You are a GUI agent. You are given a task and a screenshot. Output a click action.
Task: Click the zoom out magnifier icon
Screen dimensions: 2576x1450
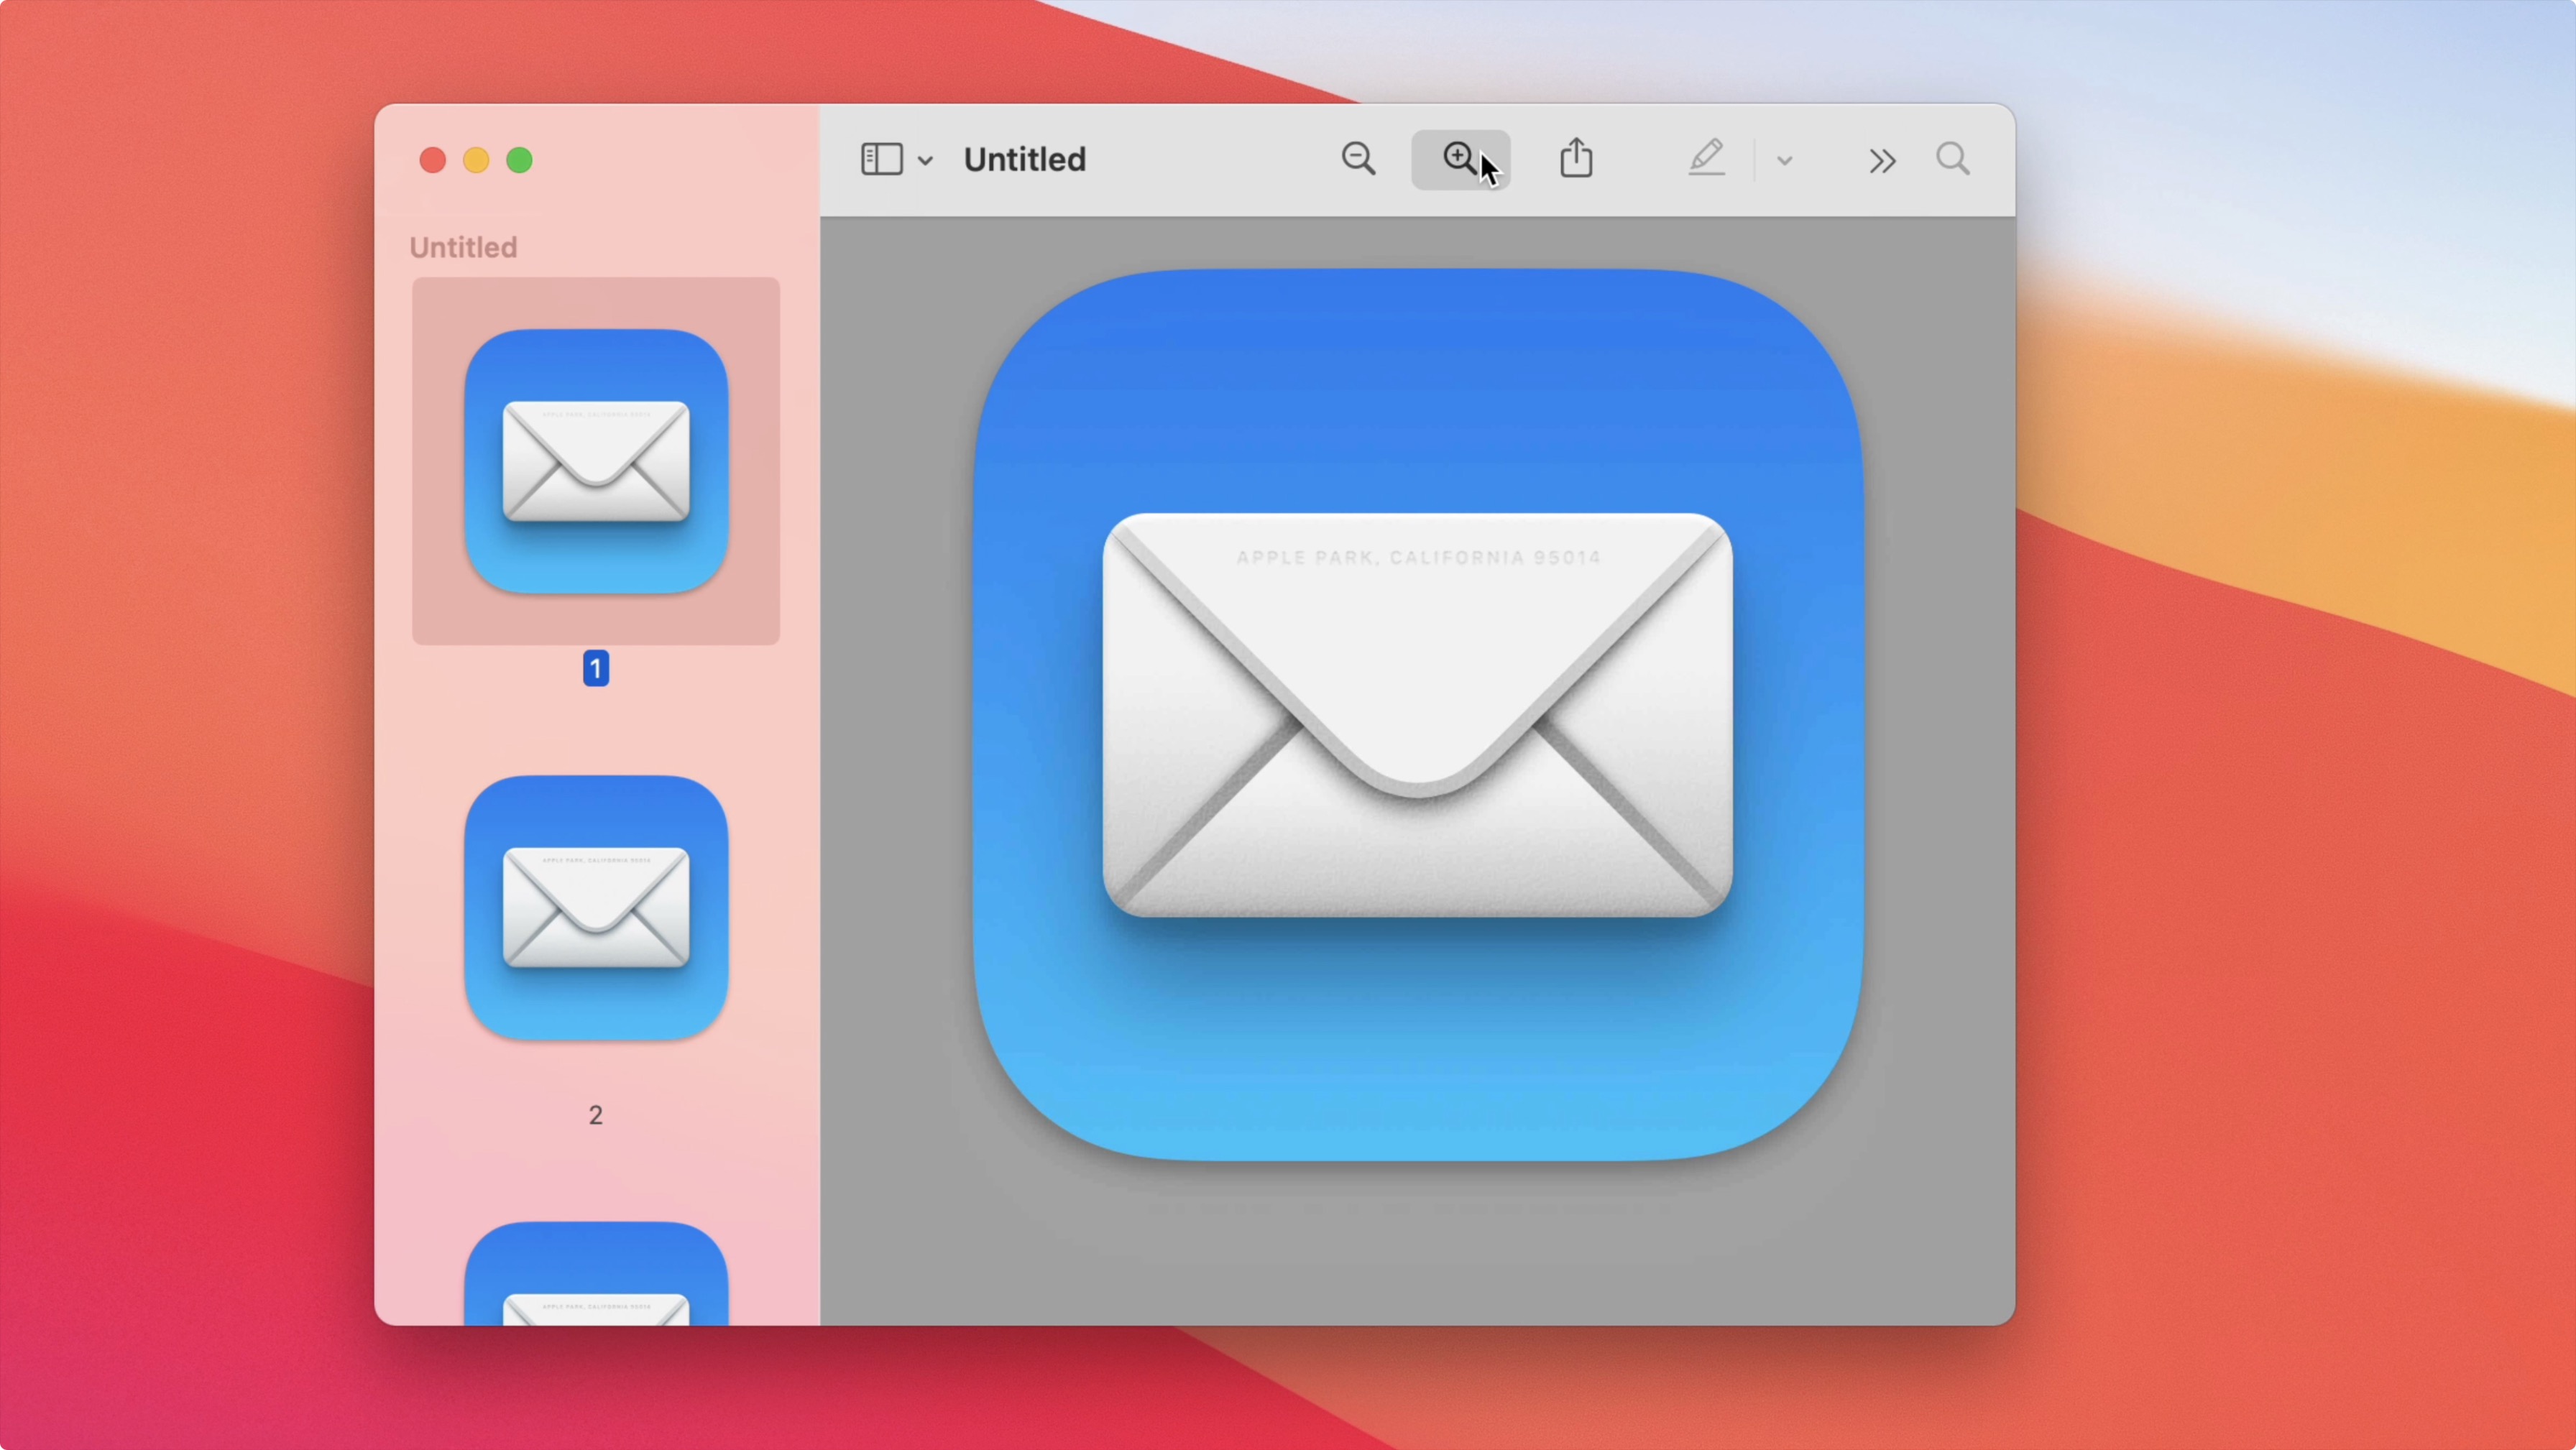1358,159
